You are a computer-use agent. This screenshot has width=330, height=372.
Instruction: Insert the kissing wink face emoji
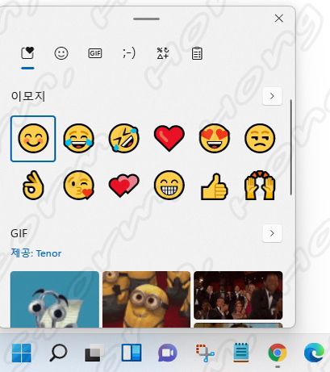click(78, 186)
